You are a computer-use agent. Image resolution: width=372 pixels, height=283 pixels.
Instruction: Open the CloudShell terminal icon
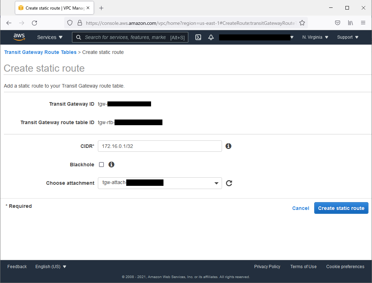[x=198, y=37]
